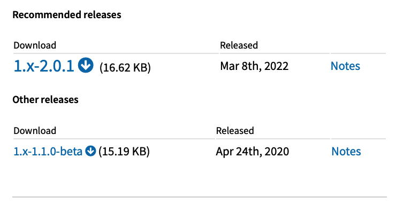Viewport: 419px width, 205px height.
Task: Open the 1.x-2.0.1 release link
Action: click(x=44, y=66)
